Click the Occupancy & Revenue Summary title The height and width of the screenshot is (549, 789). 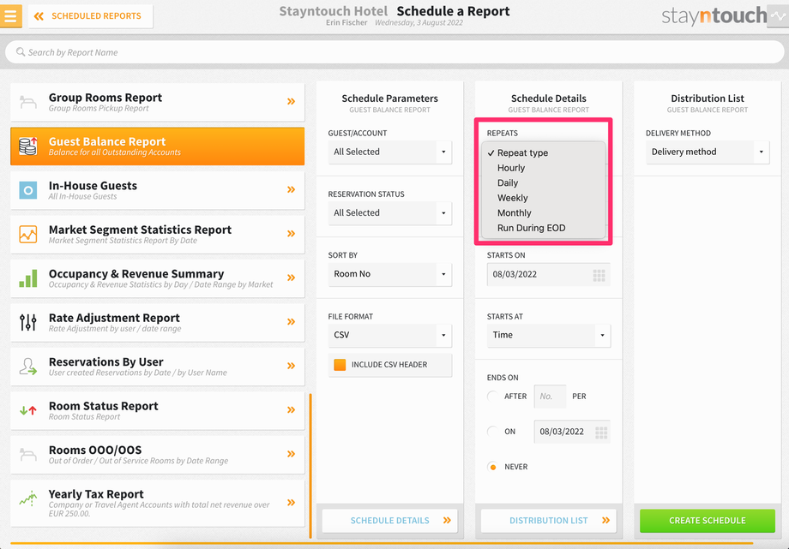pos(136,274)
